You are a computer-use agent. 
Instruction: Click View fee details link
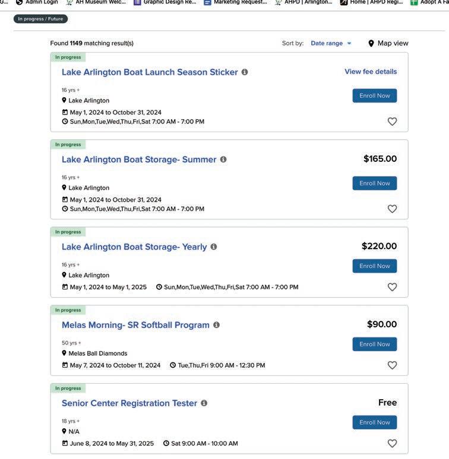(371, 72)
